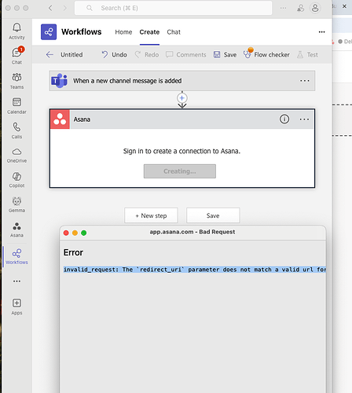
Task: Click Save button below the flow
Action: coord(213,215)
